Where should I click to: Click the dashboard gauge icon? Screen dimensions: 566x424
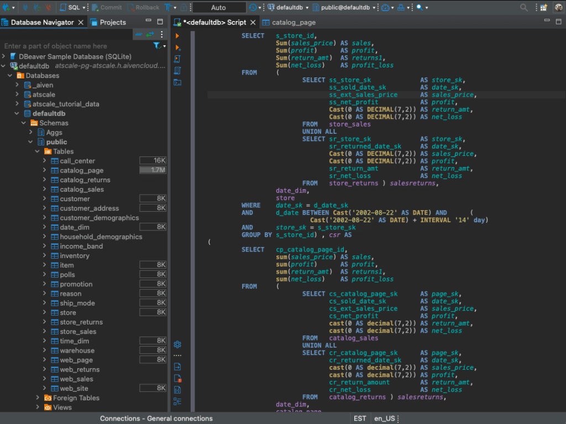point(385,7)
